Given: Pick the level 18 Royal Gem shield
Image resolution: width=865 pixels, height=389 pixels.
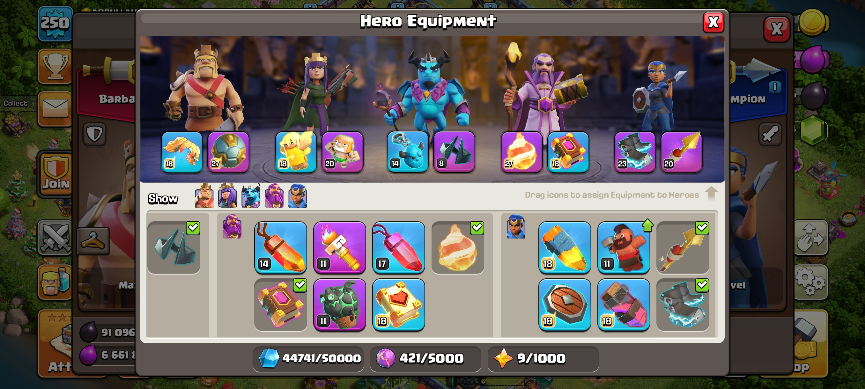Looking at the screenshot, I should [x=565, y=305].
